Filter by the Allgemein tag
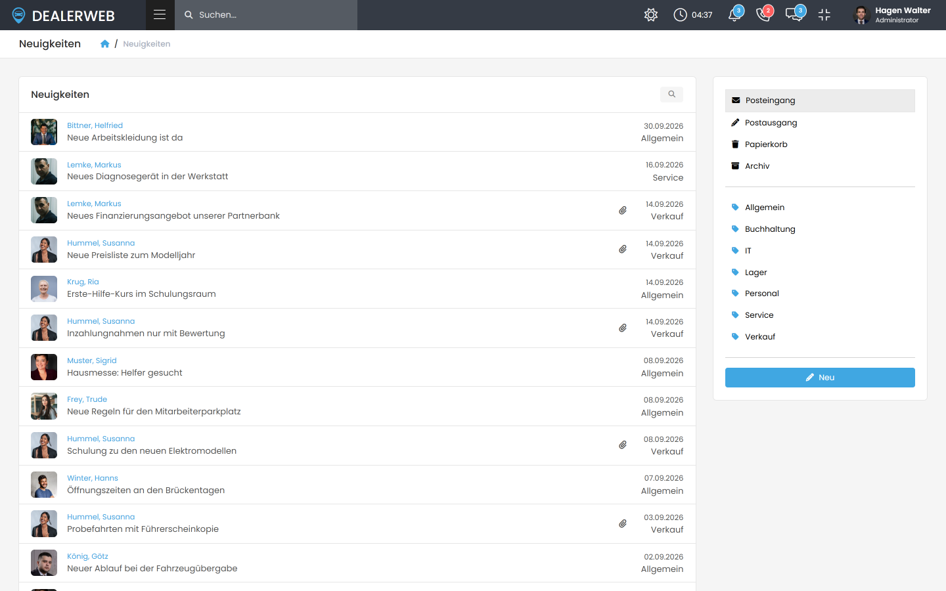Screen dimensions: 946x591 pyautogui.click(x=820, y=208)
